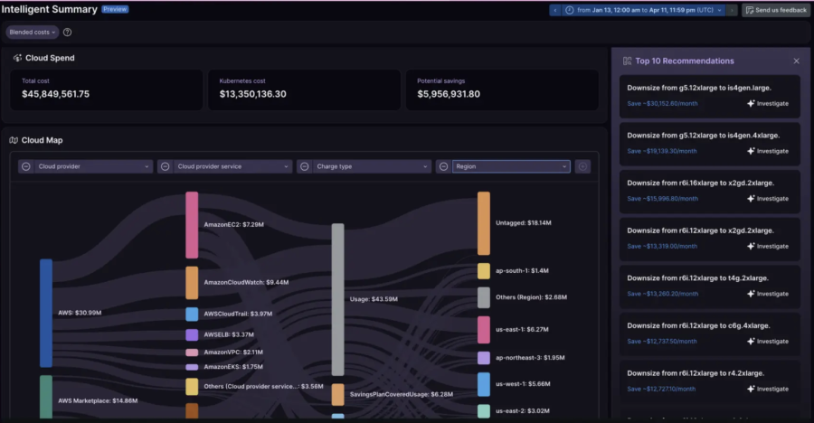Open the Region dropdown
The image size is (814, 423).
tap(511, 166)
